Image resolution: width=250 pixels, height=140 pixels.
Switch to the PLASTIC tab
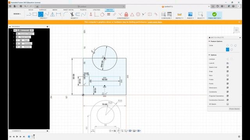(x=83, y=10)
